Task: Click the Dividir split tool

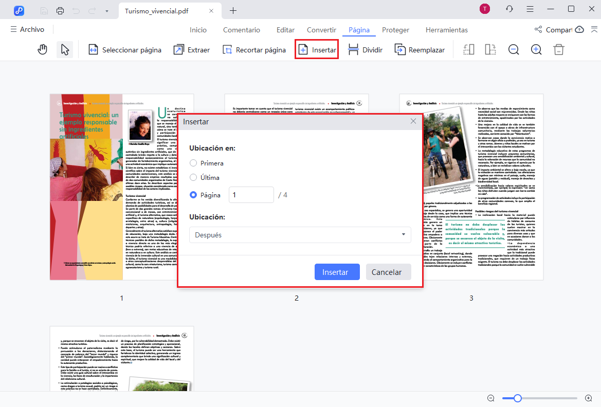Action: click(x=365, y=50)
